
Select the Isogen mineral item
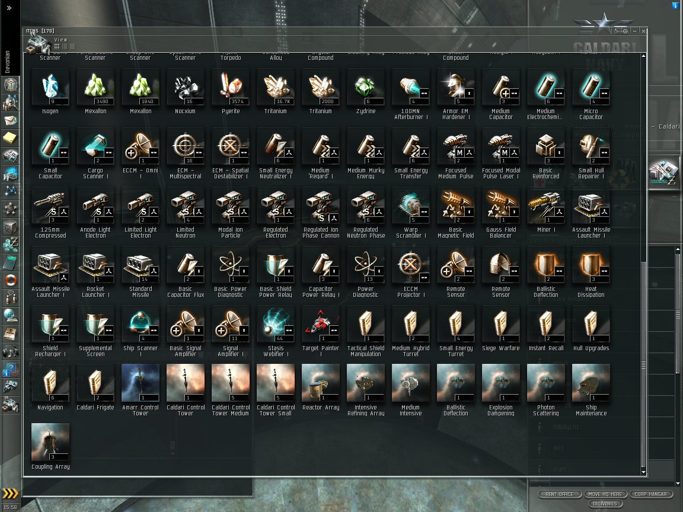coord(50,87)
